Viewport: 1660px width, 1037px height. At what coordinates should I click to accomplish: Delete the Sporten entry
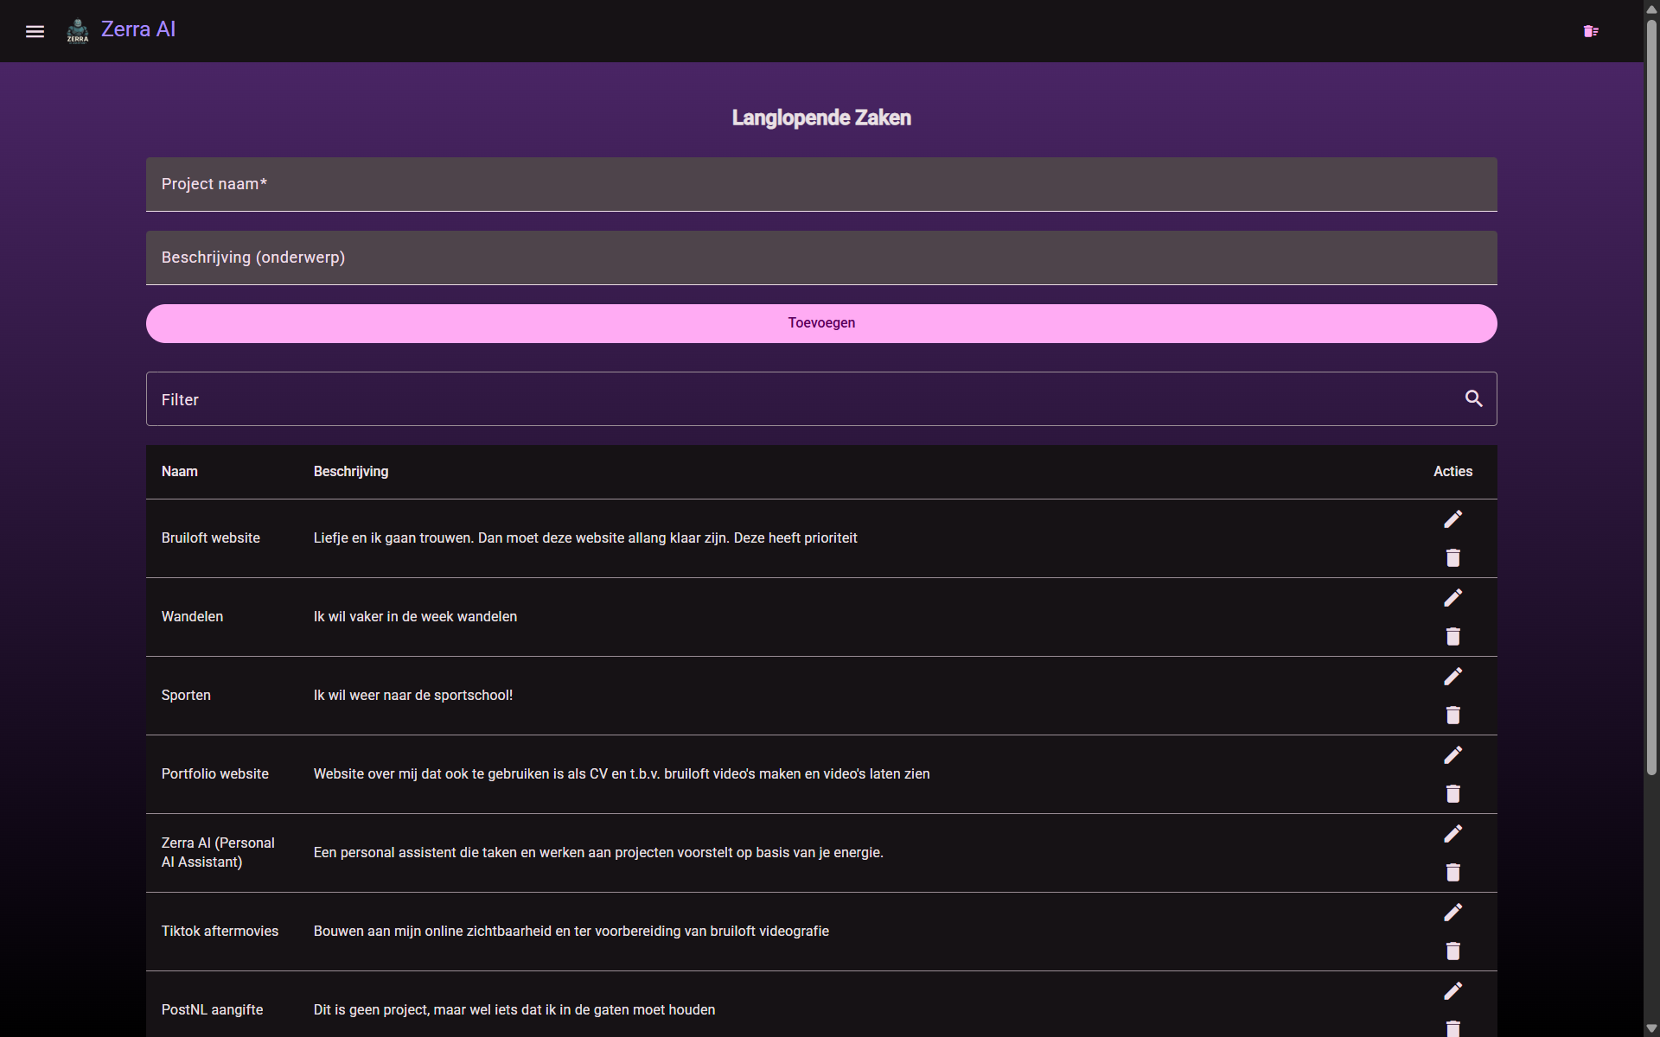(1453, 715)
